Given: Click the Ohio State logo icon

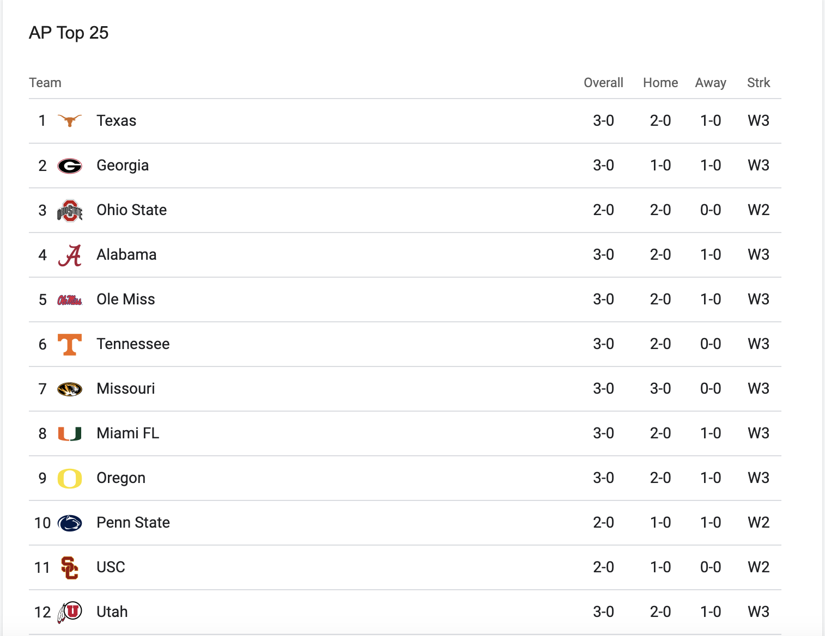Looking at the screenshot, I should click(x=70, y=211).
